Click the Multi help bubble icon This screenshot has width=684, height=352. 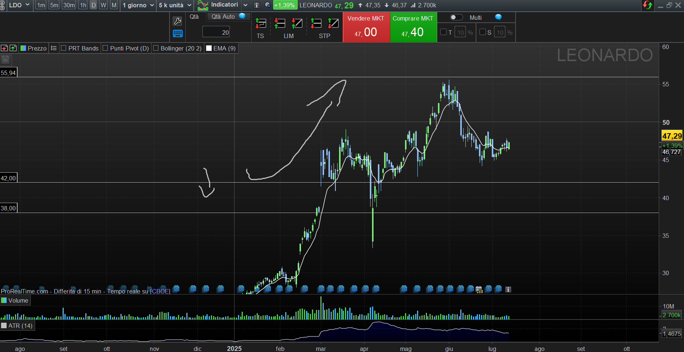tap(498, 17)
